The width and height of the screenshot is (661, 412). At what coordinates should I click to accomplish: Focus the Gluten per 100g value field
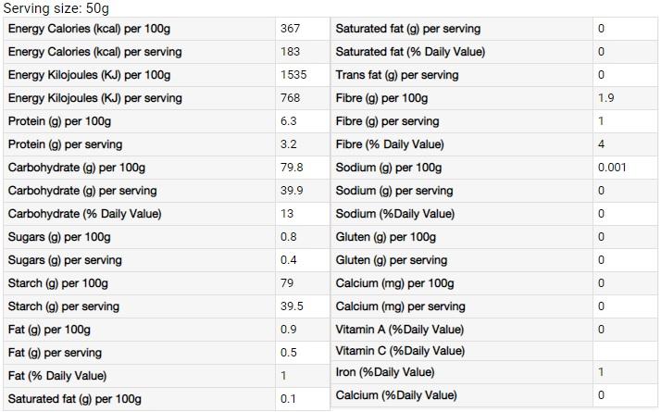(626, 237)
